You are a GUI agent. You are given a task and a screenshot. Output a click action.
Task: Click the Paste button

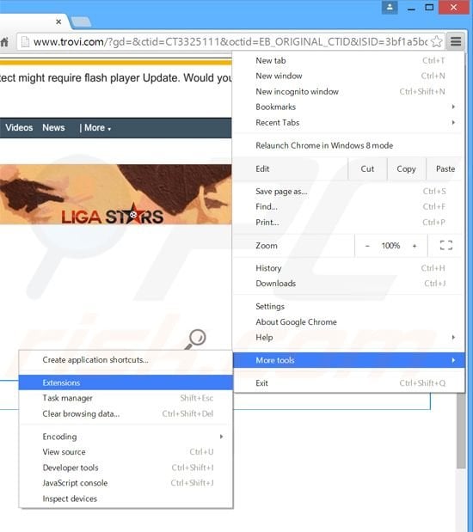pos(445,168)
